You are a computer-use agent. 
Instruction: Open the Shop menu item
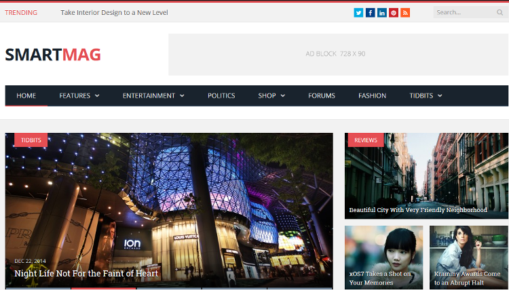coord(267,96)
